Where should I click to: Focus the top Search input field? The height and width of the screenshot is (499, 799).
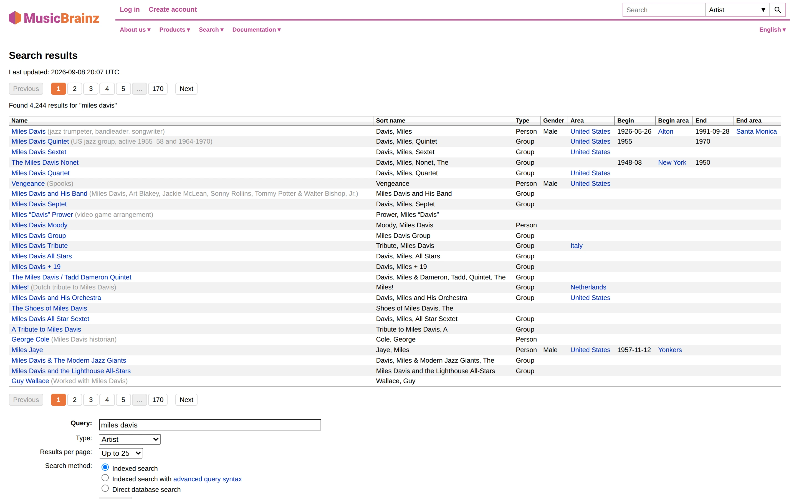click(x=664, y=10)
